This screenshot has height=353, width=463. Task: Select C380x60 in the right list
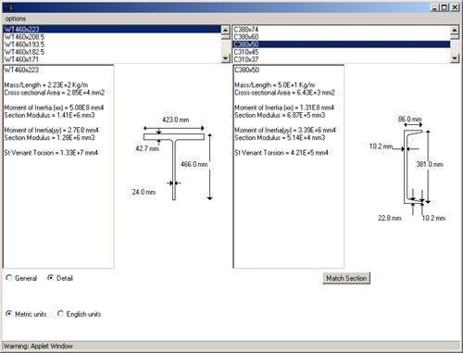(x=342, y=37)
